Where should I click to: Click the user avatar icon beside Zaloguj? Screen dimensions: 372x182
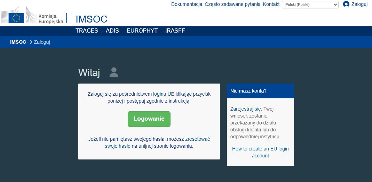[346, 4]
